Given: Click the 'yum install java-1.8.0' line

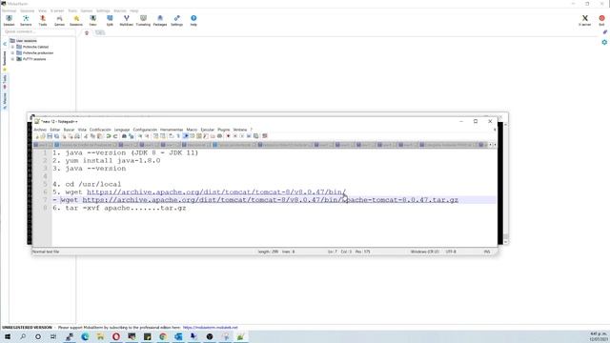Looking at the screenshot, I should coord(112,161).
